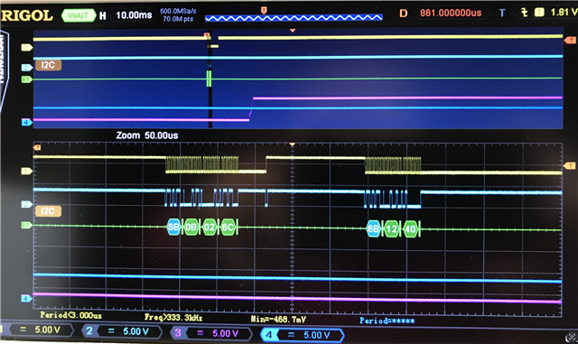Screen dimensions: 578x344
Task: Tap the I2C bus label in the zoom view
Action: (48, 211)
